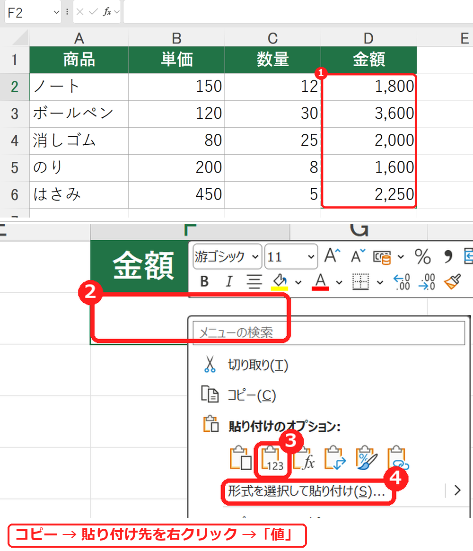
Task: Select column C header
Action: coord(273,38)
